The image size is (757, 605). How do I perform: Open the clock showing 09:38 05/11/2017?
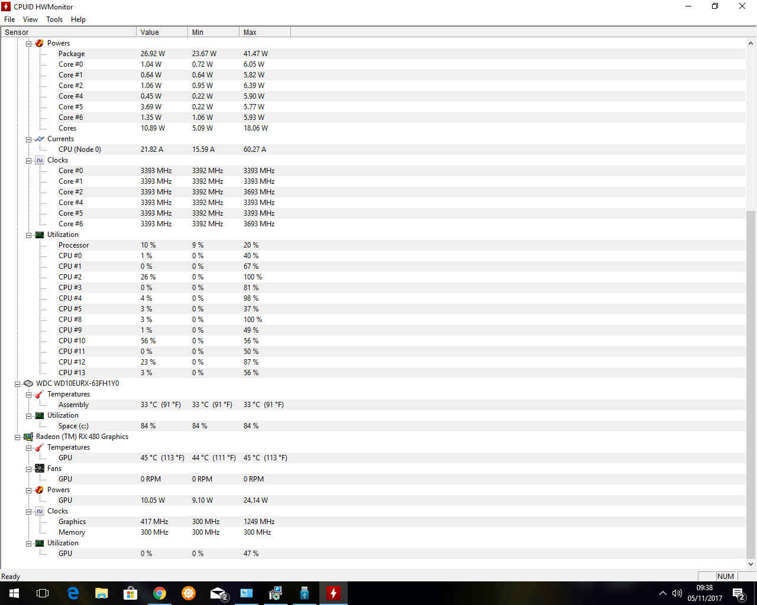[704, 593]
